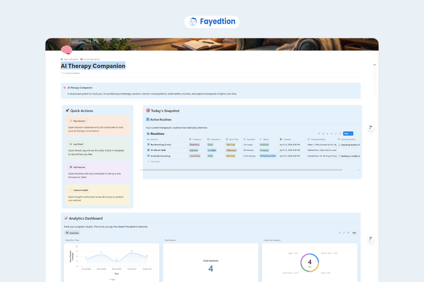
Task: Click the New Session quick action button
Action: (x=78, y=121)
